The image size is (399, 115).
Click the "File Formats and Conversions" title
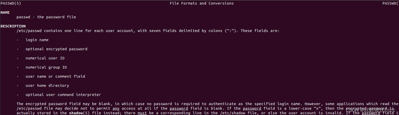(202, 3)
